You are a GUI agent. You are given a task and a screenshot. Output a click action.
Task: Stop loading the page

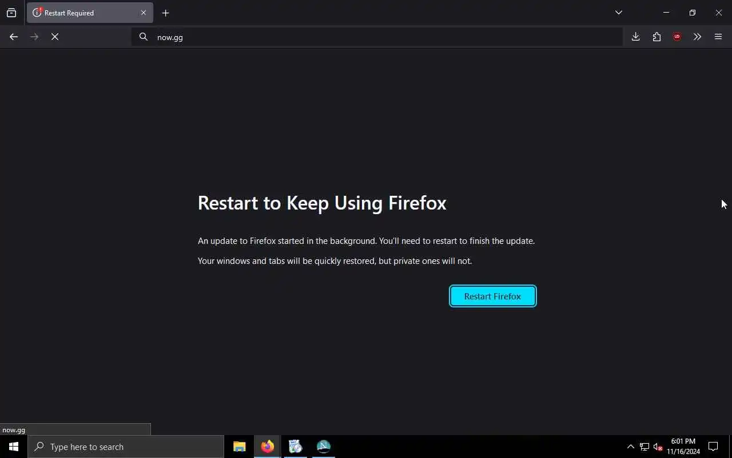coord(55,37)
